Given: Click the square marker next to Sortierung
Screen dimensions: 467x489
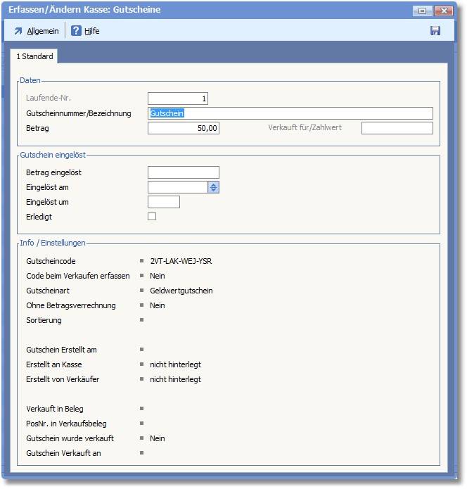Looking at the screenshot, I should [x=142, y=320].
